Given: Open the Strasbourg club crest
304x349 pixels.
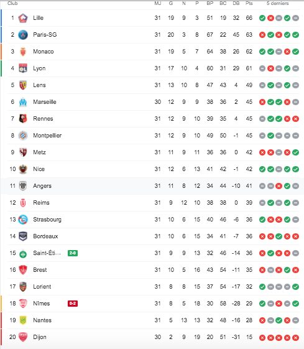Looking at the screenshot, I should [x=23, y=220].
